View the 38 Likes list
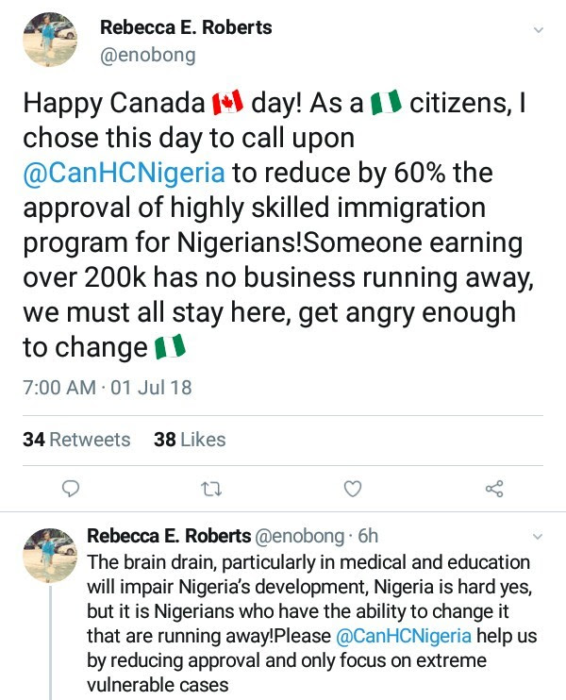The width and height of the screenshot is (566, 700). point(189,439)
